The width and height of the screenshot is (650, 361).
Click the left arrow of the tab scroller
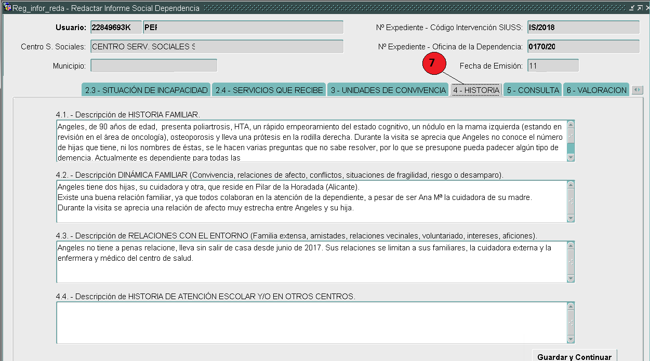pyautogui.click(x=636, y=89)
